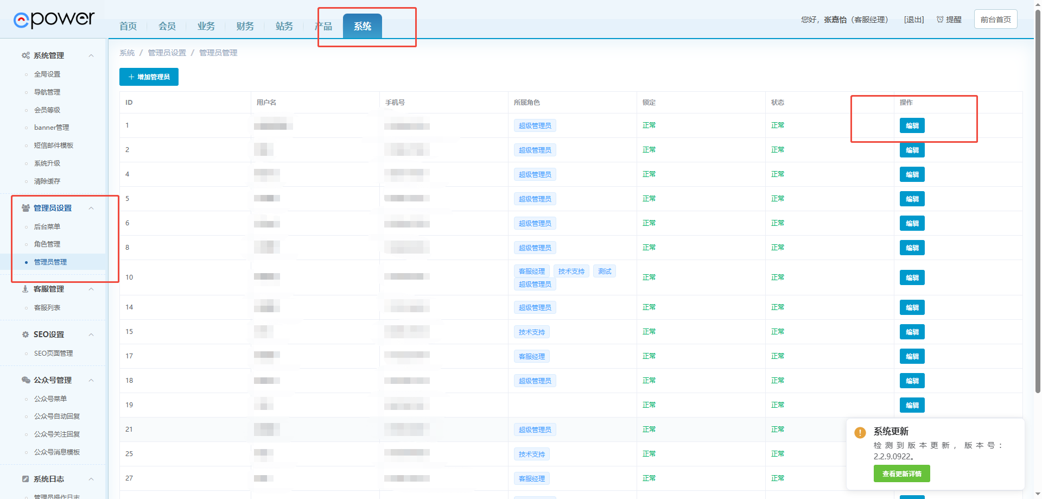This screenshot has height=499, width=1042.
Task: Click the 测试 role tag in row 10
Action: 605,271
